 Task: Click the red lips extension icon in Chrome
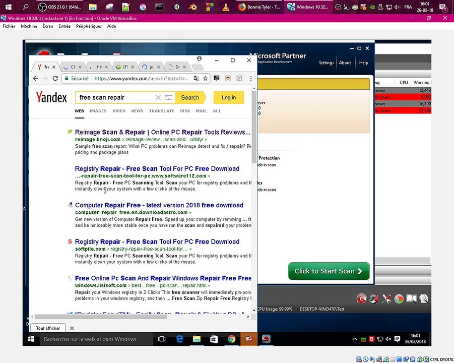[228, 78]
